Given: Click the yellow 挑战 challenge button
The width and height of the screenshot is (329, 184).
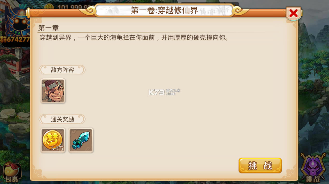Looking at the screenshot, I should coord(260,165).
